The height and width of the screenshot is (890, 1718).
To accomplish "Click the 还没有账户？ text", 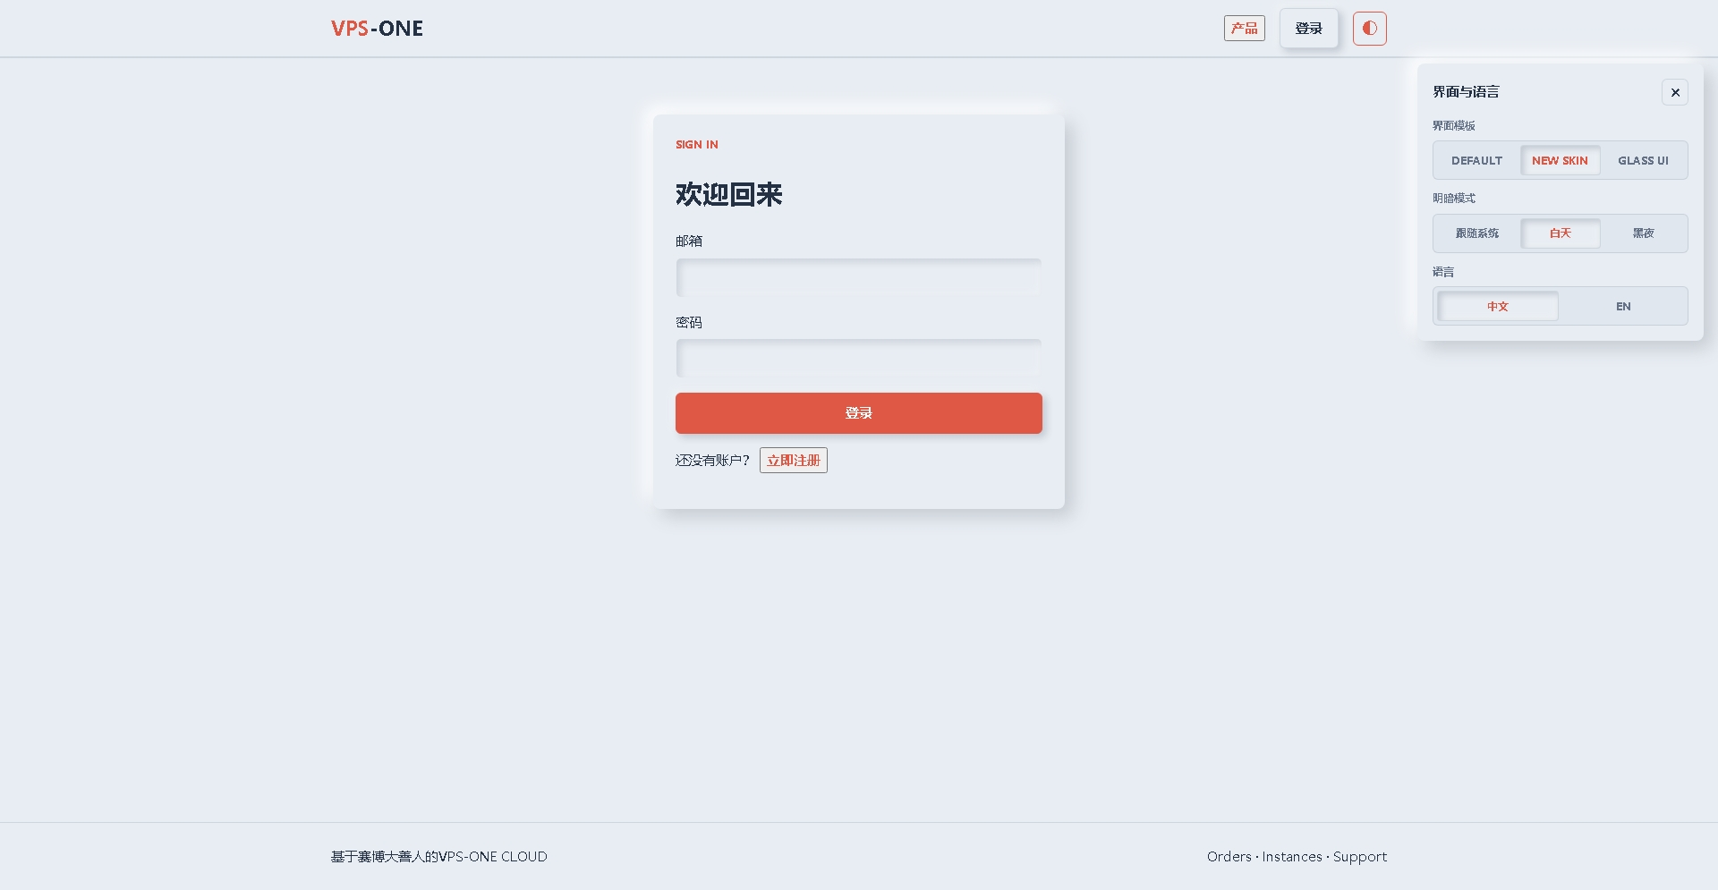I will (712, 461).
